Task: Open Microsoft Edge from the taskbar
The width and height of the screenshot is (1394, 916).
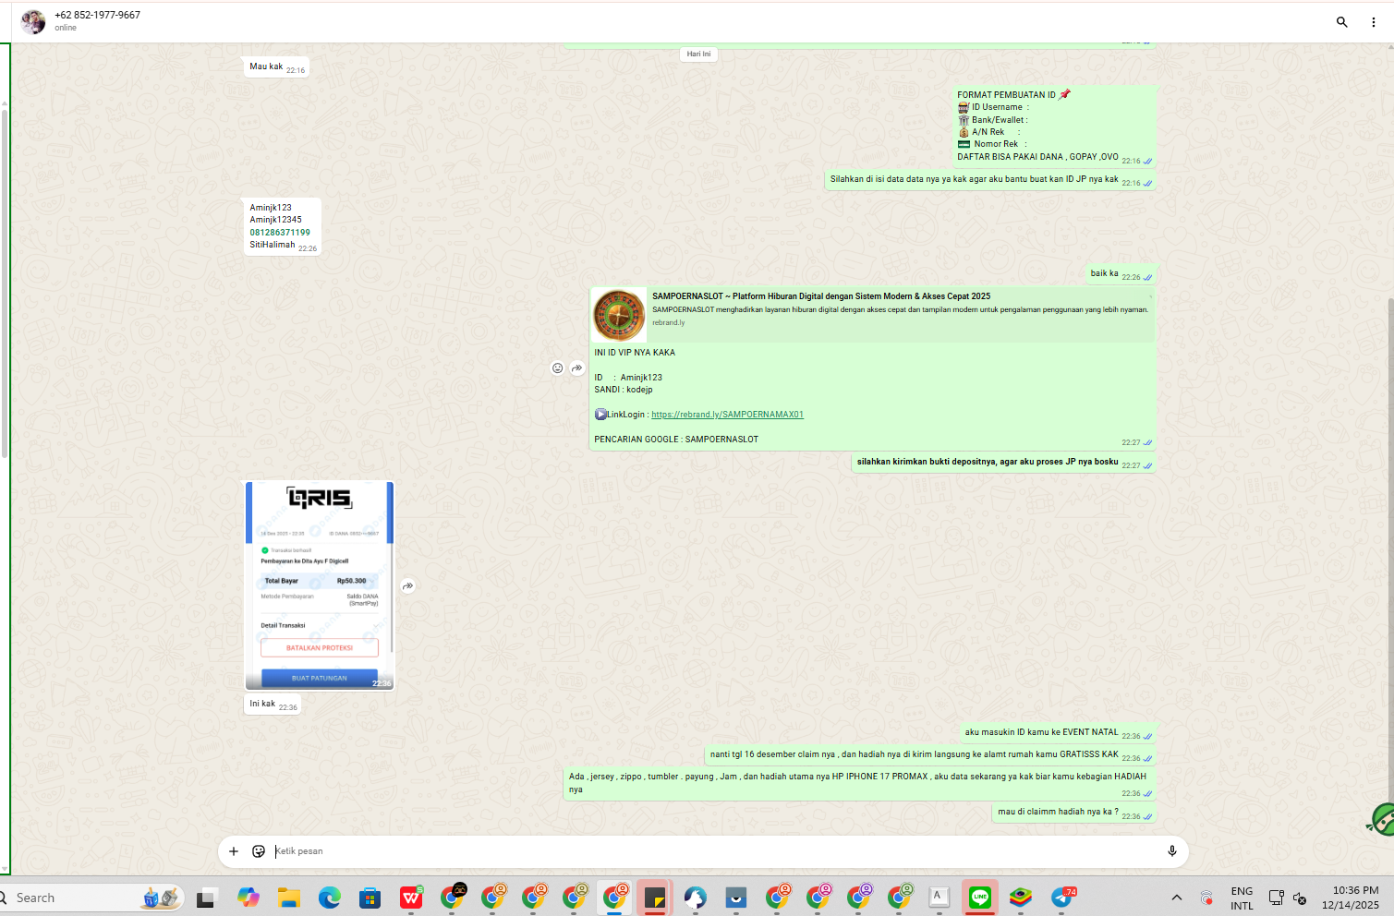Action: click(x=330, y=898)
